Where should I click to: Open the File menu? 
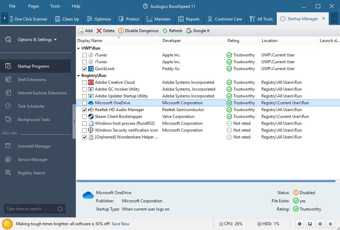[x=12, y=6]
